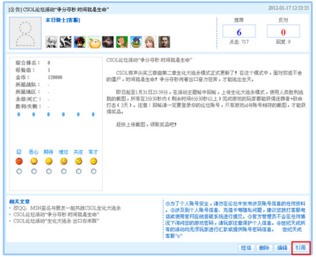The height and width of the screenshot is (257, 316).
Task: Click the crying emoticon under 难过
Action: [64, 161]
